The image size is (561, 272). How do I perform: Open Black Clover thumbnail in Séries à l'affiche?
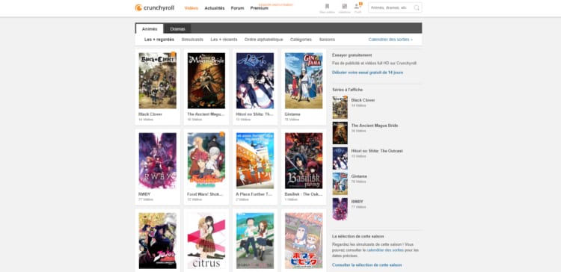coord(340,108)
